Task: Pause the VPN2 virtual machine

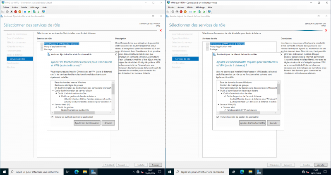Action: coord(25,12)
